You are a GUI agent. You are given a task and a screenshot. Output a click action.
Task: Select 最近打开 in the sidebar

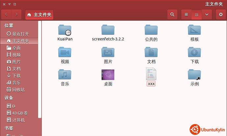click(x=19, y=34)
